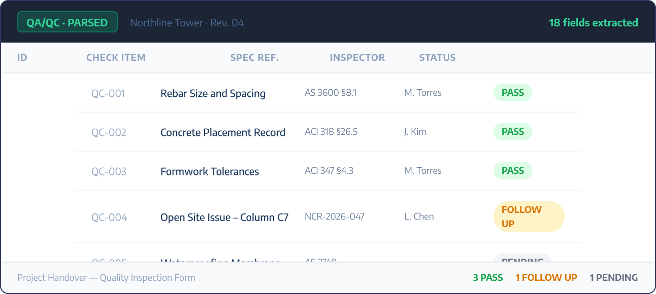
Task: Select the QC-001 ID cell
Action: tap(108, 93)
